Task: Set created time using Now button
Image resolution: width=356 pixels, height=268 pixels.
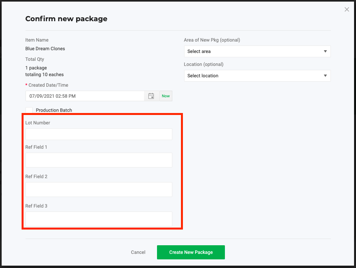Action: pos(166,96)
